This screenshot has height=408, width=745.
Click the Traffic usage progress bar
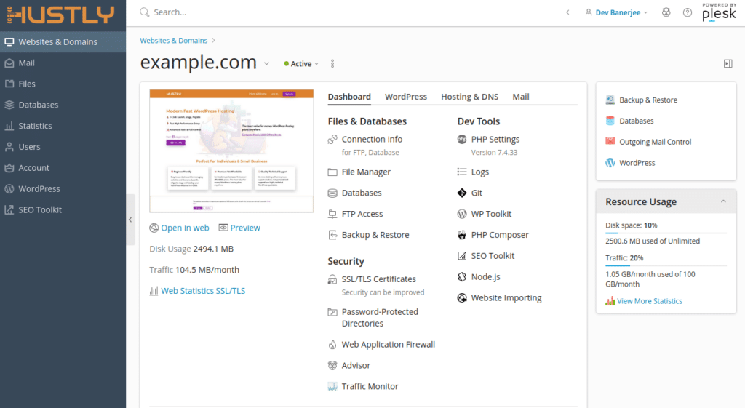pos(666,265)
